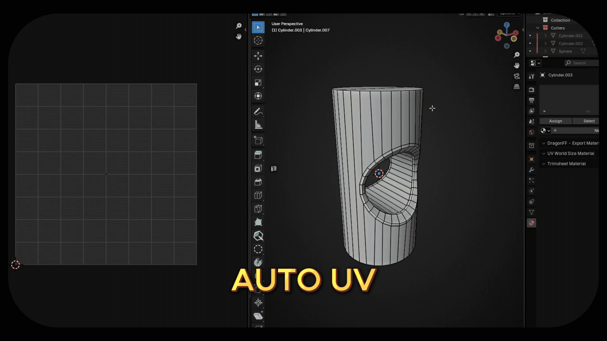Viewport: 607px width, 341px height.
Task: Select the Move tool in the toolbar
Action: pos(258,56)
